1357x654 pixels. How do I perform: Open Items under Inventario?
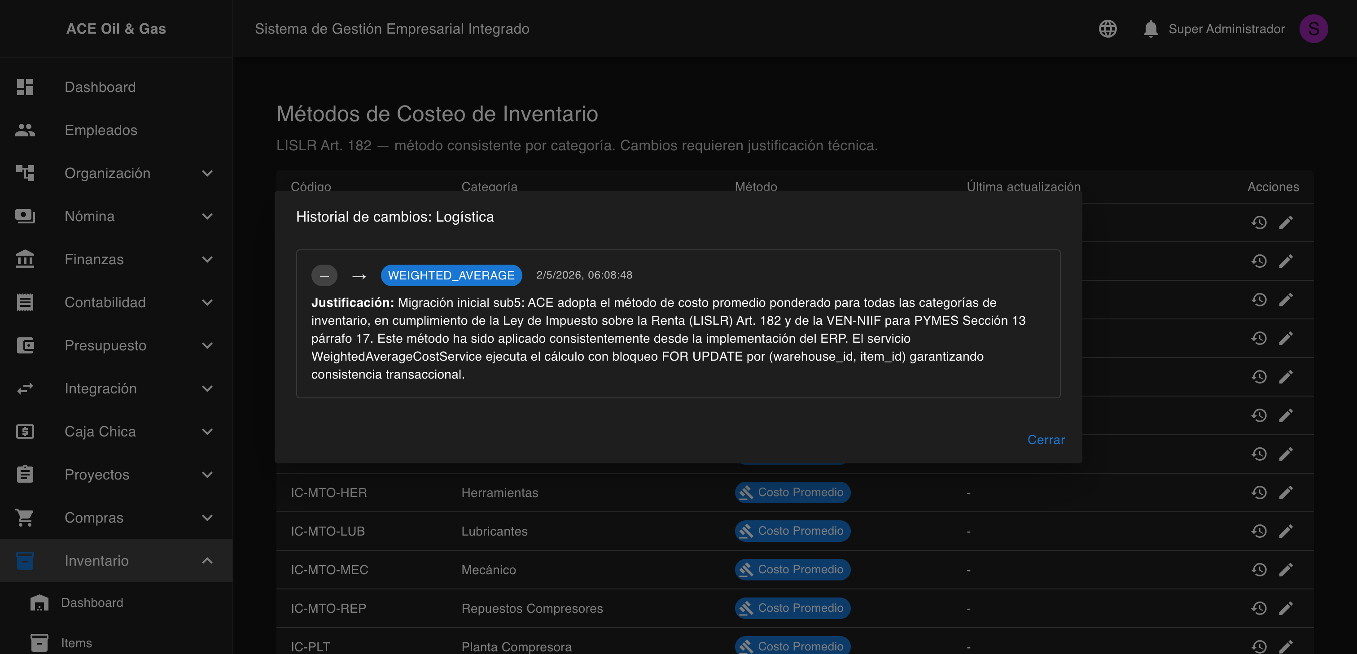[116, 643]
